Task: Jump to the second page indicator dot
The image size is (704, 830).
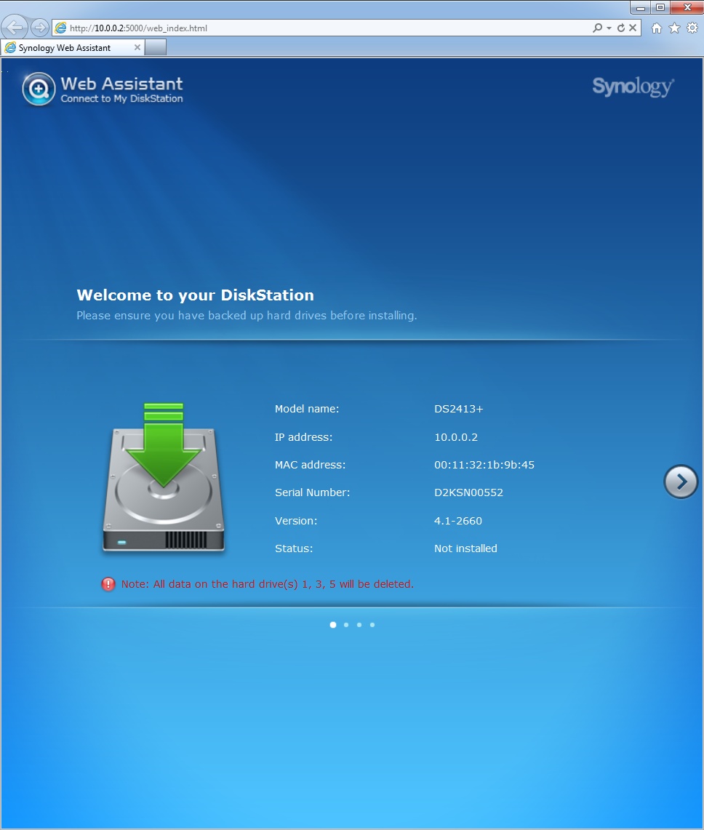Action: pos(346,625)
